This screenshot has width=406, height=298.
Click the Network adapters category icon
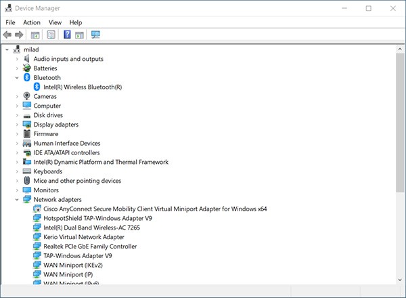point(27,199)
